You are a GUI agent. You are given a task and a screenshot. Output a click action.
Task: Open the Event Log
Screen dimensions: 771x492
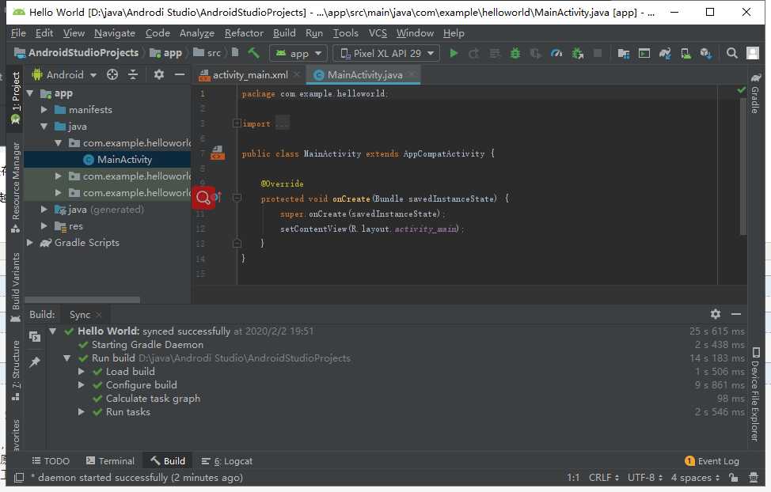click(x=712, y=461)
